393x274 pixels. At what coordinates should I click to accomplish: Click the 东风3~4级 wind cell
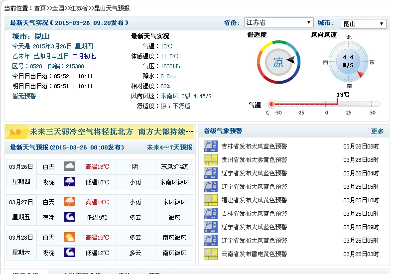point(174,167)
